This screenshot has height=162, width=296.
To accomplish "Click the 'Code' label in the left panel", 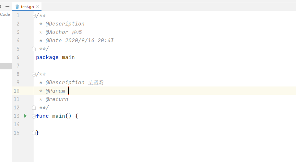I will (x=5, y=15).
